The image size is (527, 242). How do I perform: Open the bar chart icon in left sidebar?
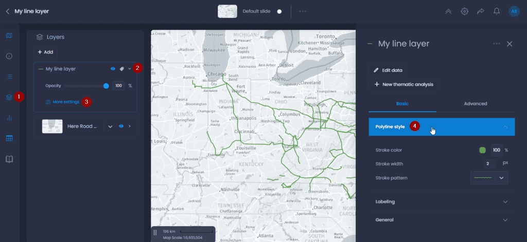click(x=9, y=118)
